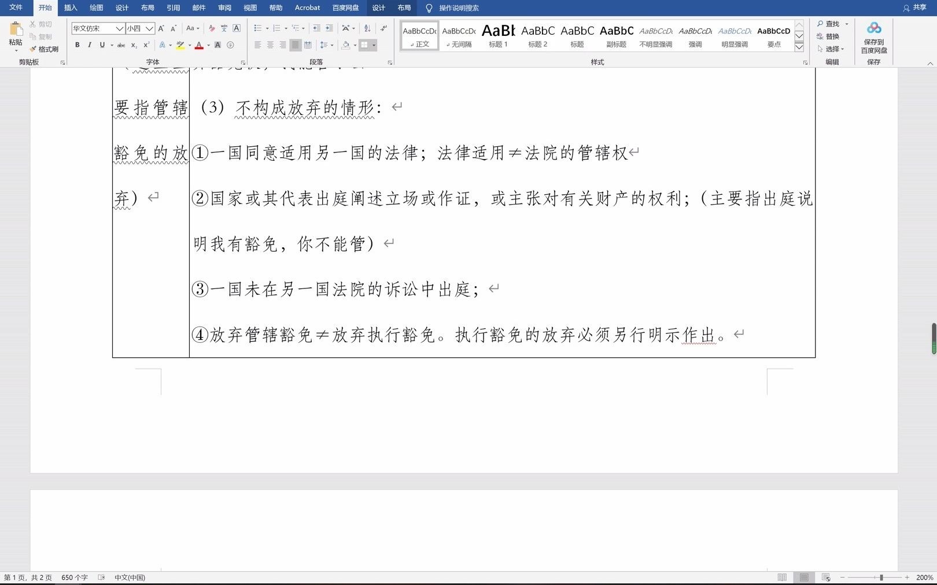Switch to the View (视图) tab
937x585 pixels.
click(x=250, y=8)
